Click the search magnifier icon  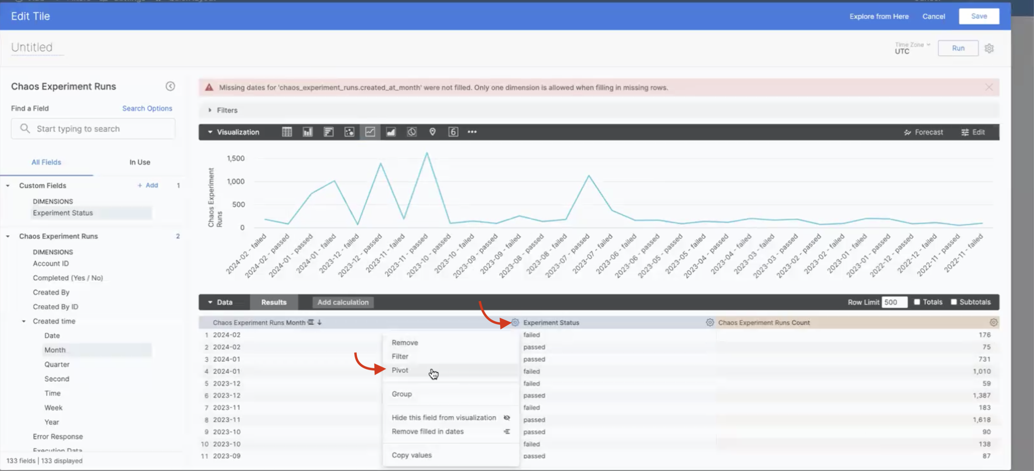click(25, 129)
